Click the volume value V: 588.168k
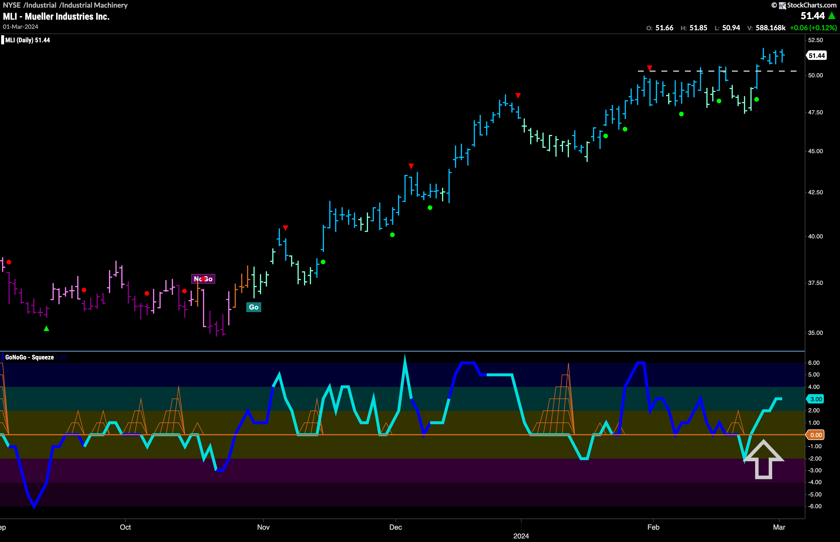 [x=767, y=28]
